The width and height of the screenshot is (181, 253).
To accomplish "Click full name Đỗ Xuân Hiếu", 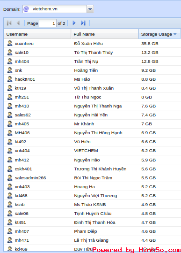I will [88, 44].
